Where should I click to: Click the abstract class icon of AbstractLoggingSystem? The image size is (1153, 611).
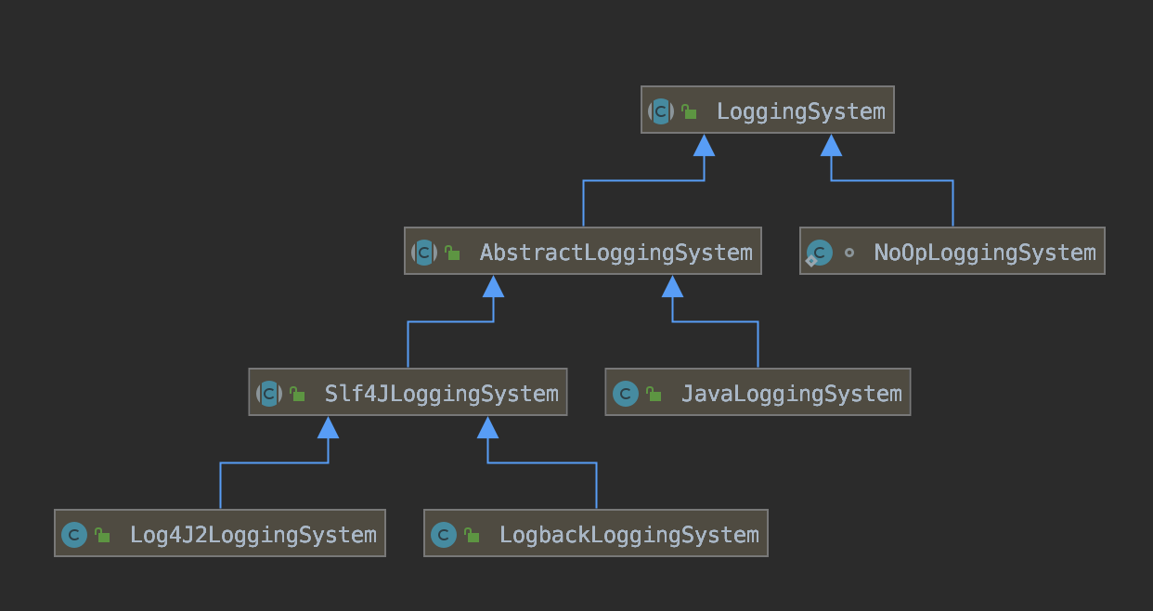(x=424, y=252)
